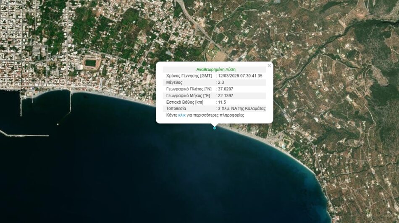399x223 pixels.
Task: Click the 'Εστιακό Βάθος [km]' label
Action: (185, 102)
